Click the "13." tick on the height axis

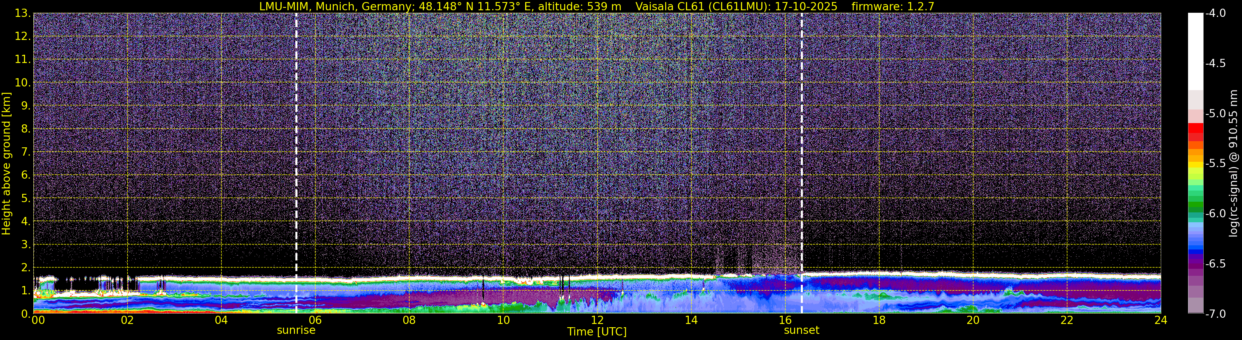click(x=22, y=14)
